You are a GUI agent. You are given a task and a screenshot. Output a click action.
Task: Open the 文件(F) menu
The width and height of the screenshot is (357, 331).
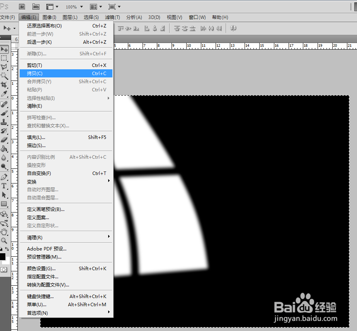tap(7, 17)
